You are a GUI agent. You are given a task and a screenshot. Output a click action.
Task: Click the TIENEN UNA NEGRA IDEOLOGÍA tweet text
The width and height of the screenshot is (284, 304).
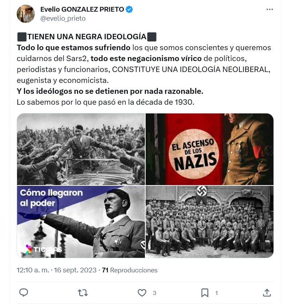click(87, 37)
